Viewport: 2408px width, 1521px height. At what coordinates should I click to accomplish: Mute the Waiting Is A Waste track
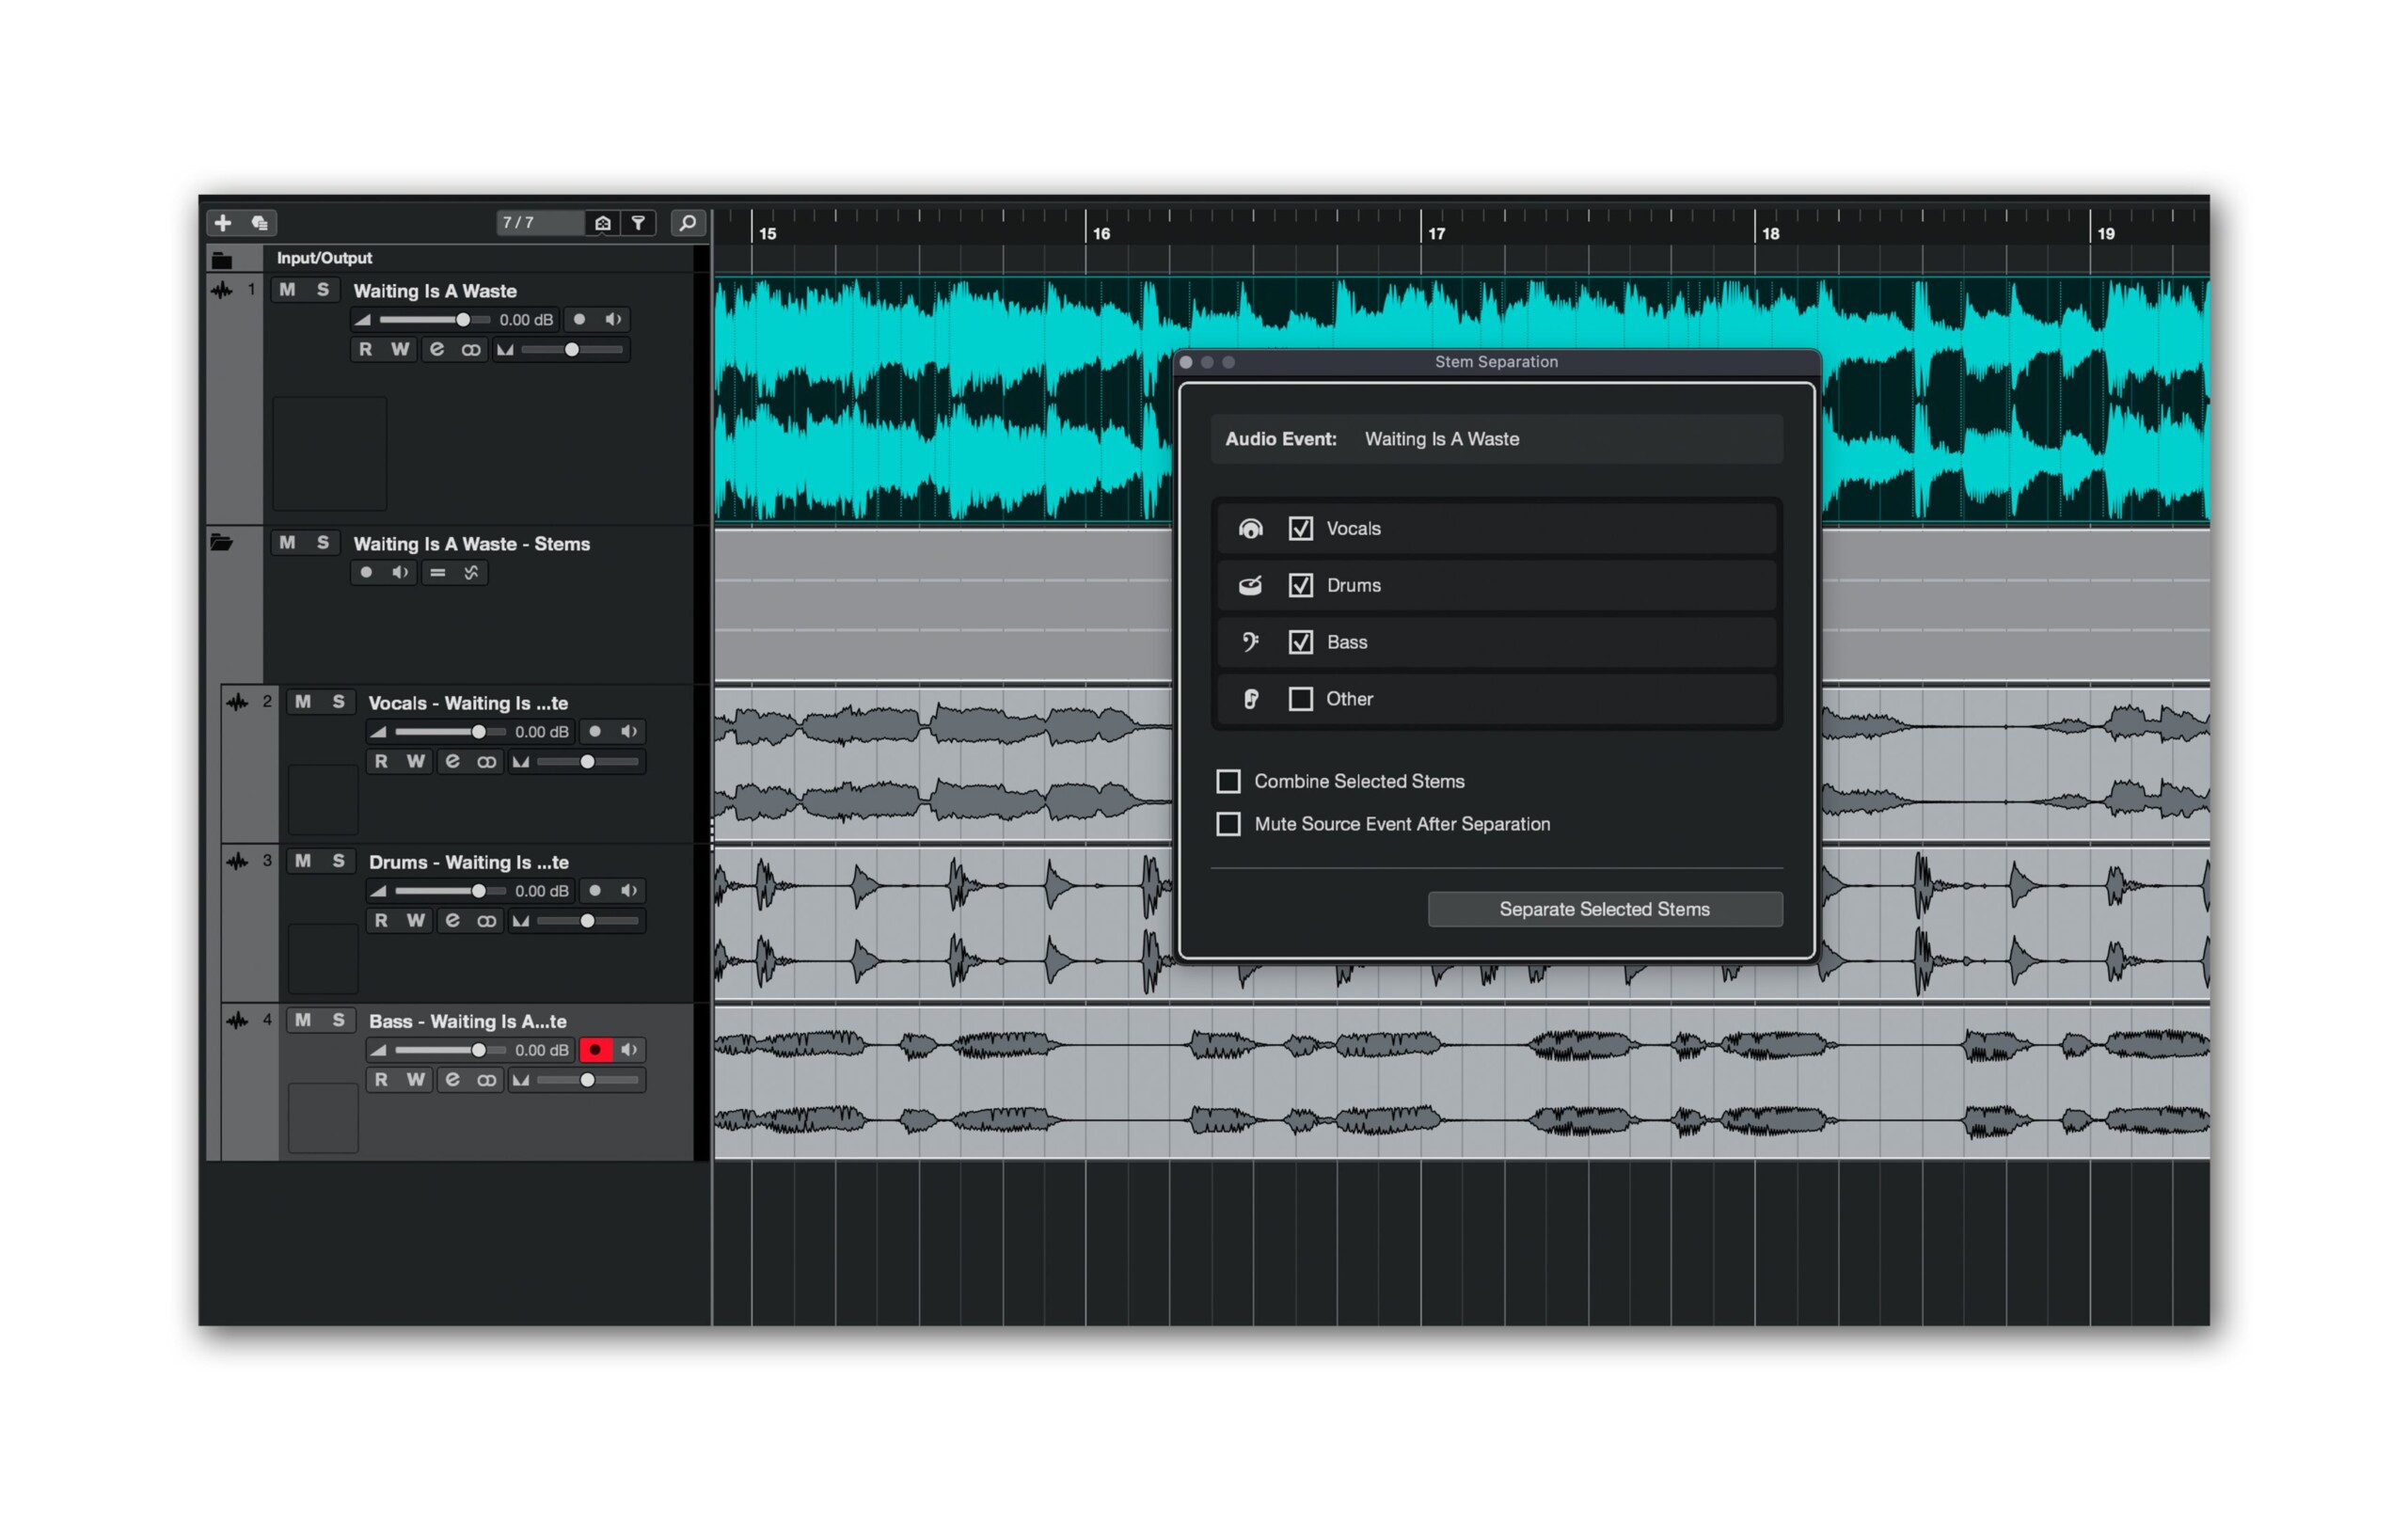point(287,291)
